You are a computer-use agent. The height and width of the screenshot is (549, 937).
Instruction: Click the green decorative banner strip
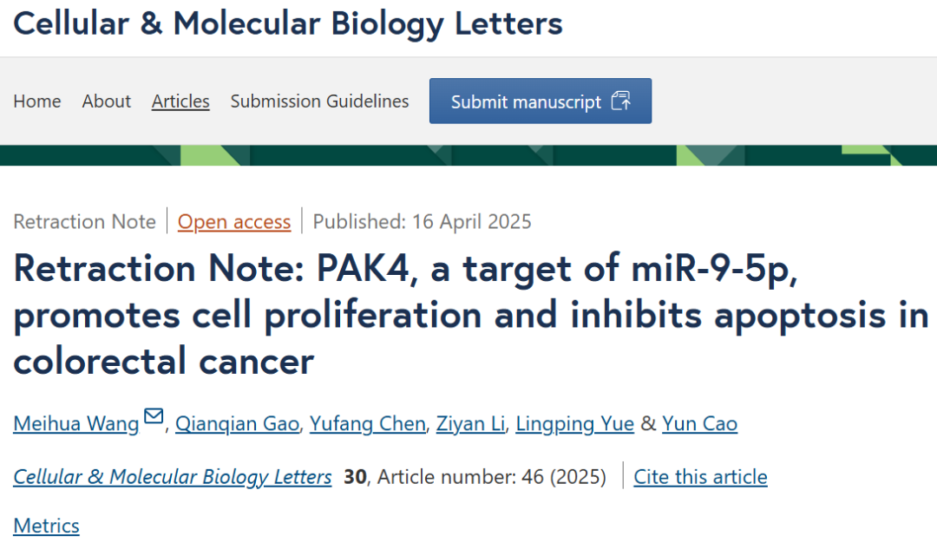click(468, 155)
